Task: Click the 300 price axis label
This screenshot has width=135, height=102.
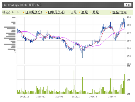Action: 129,33
